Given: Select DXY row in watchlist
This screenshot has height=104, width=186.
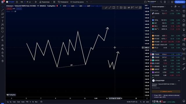Looking at the screenshot, I should pyautogui.click(x=166, y=23).
